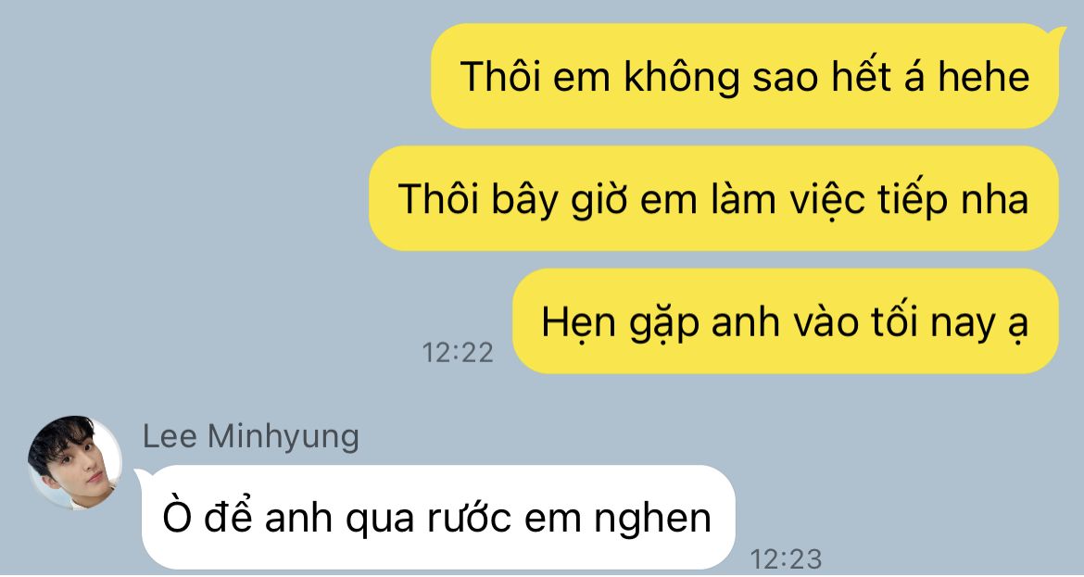Click the tail of the white reply bubble

click(x=145, y=475)
